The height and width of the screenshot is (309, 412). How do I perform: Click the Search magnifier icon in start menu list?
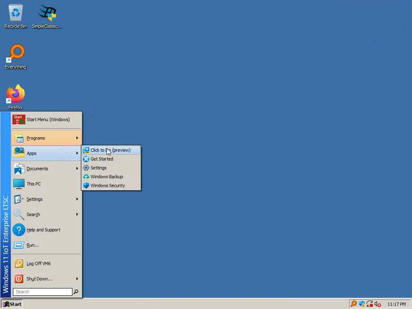click(x=19, y=214)
